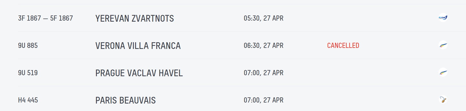The width and height of the screenshot is (466, 111).
Task: Click airline logo on Paris Beauvais row
Action: (443, 100)
